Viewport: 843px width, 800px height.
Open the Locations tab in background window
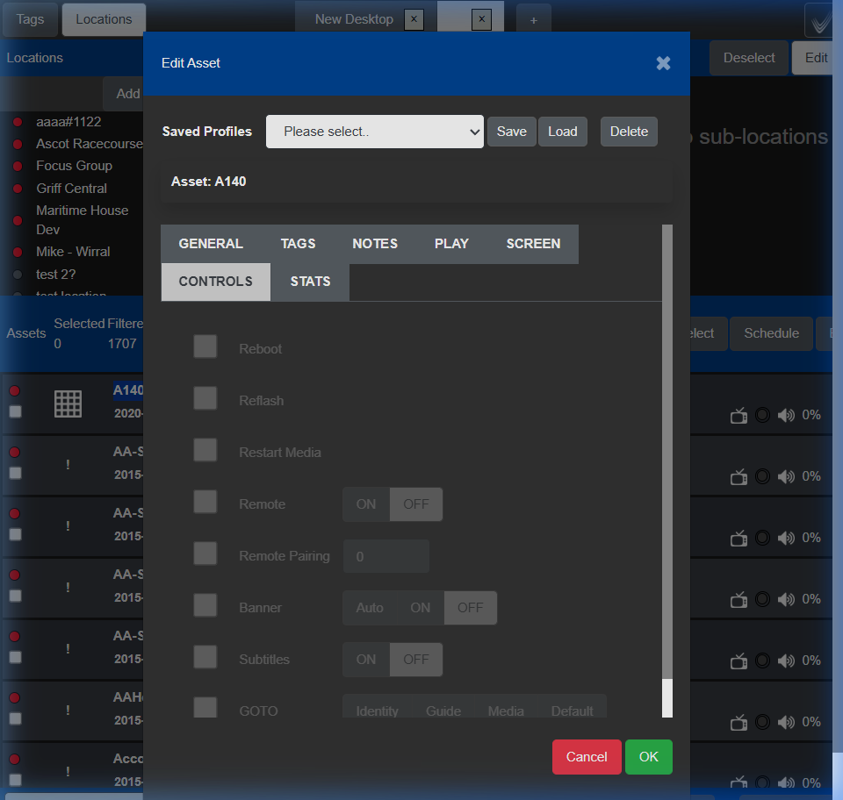pyautogui.click(x=104, y=20)
